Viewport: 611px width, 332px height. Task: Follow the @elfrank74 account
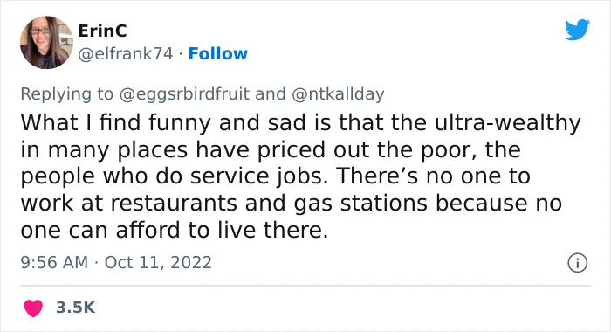point(218,54)
